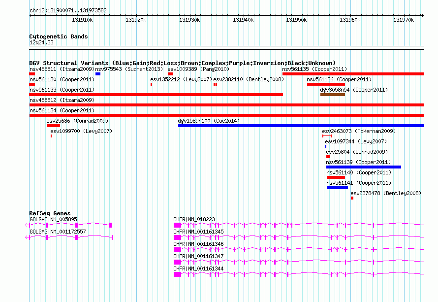Click the 131970k ruler tick label
Image resolution: width=438 pixels, height=302 pixels.
coord(404,20)
